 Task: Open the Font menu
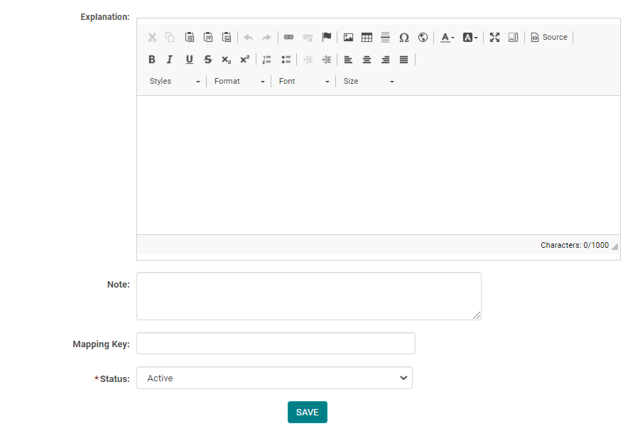(x=304, y=82)
